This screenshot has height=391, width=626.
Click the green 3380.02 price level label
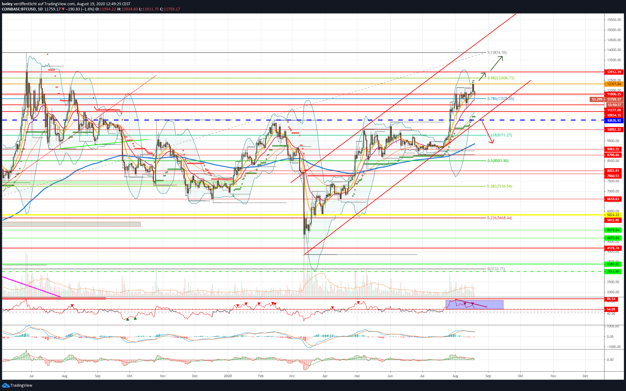(613, 264)
